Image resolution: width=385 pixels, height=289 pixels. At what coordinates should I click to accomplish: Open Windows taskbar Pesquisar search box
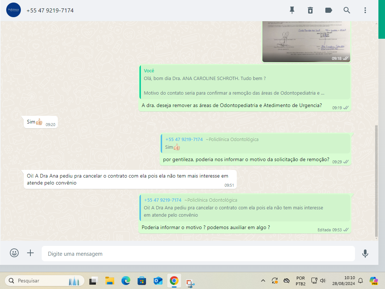click(44, 281)
